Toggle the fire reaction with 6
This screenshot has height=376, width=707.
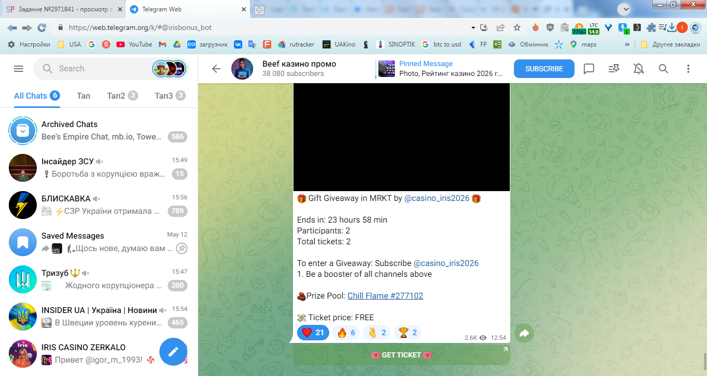pos(346,333)
